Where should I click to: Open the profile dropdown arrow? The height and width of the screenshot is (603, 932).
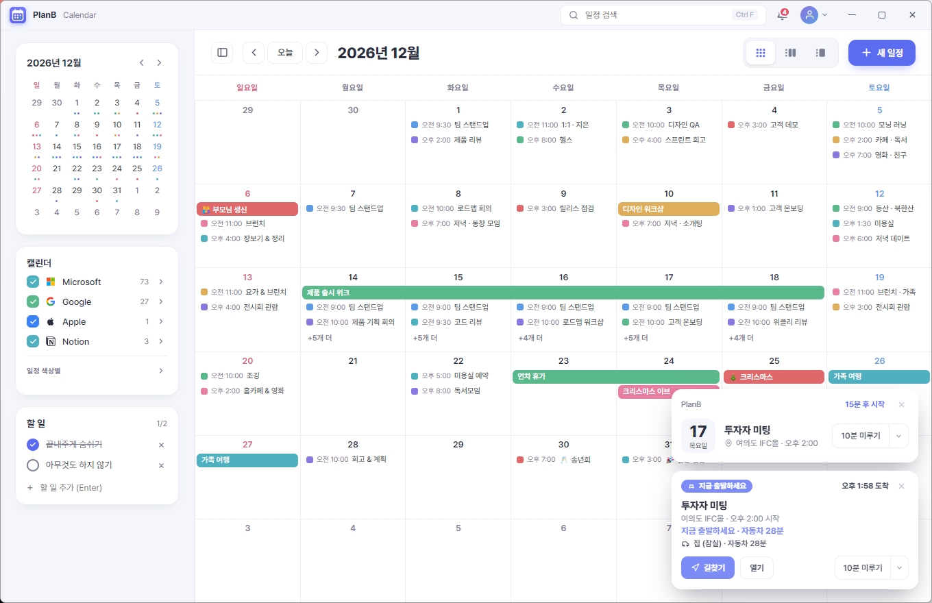coord(825,14)
